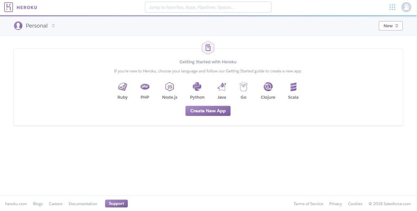Image resolution: width=417 pixels, height=211 pixels.
Task: Click the Go label text
Action: tap(244, 97)
